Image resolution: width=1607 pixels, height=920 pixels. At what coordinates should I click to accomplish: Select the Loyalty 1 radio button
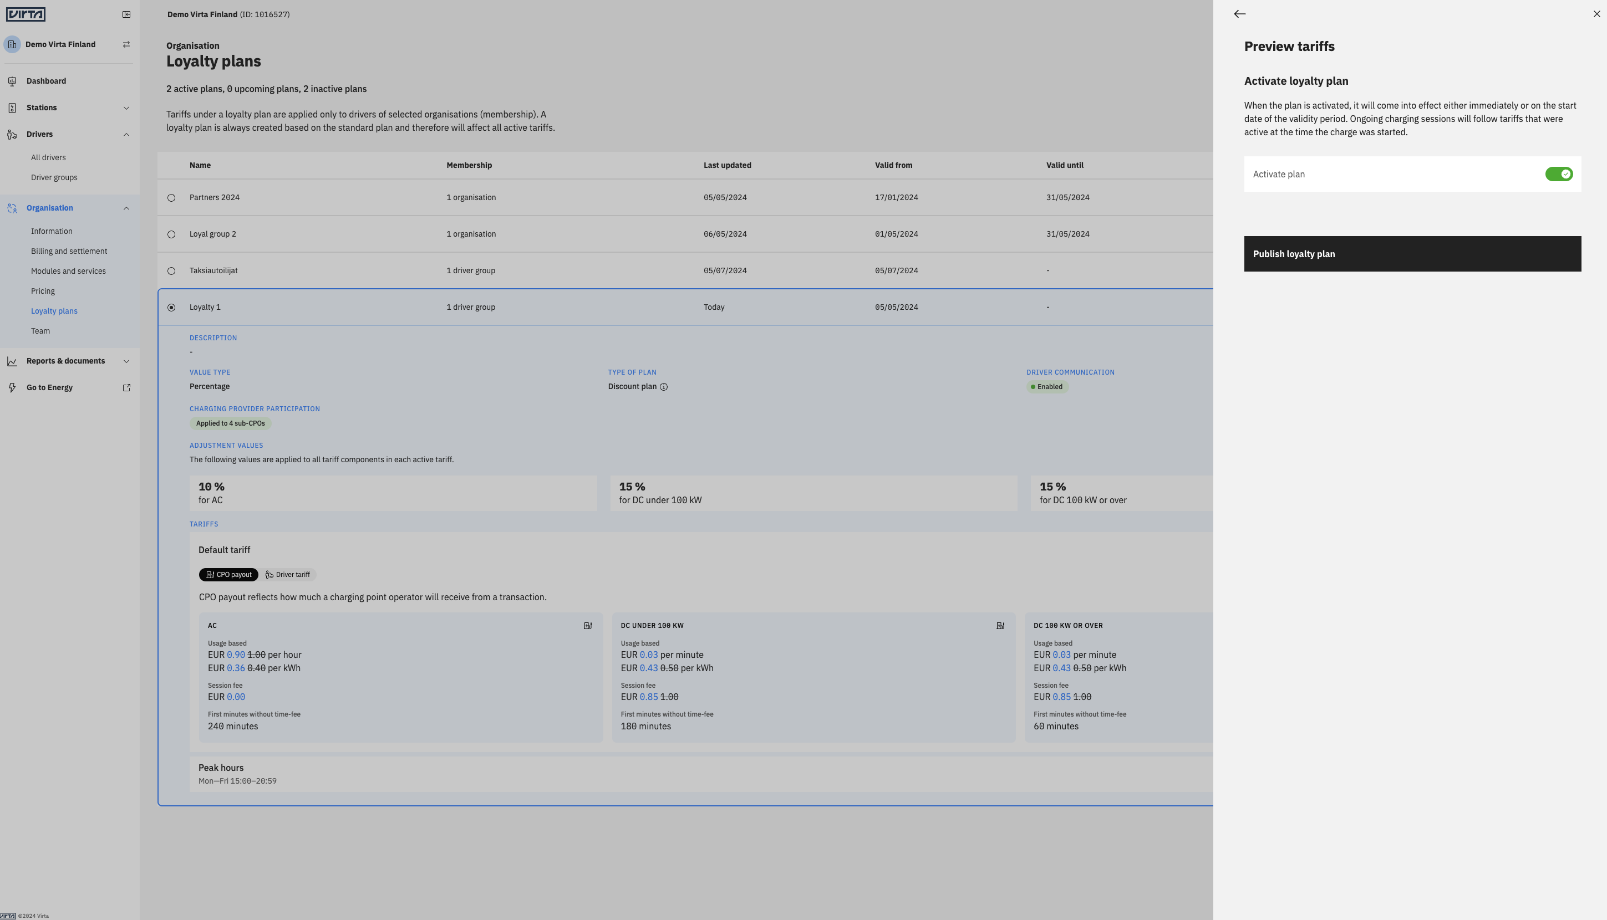[x=171, y=308]
